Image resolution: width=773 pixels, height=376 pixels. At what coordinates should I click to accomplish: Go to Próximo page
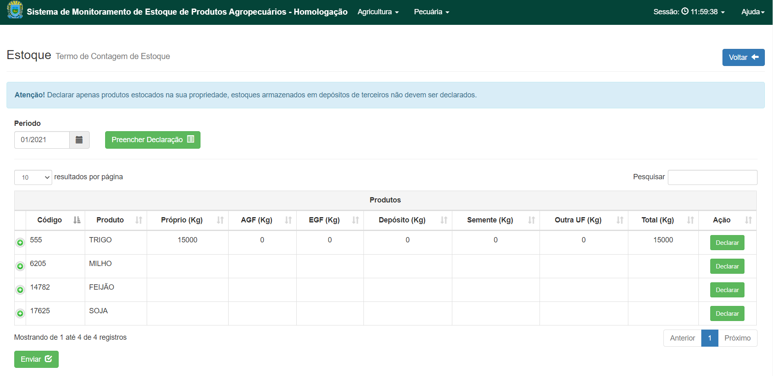[x=737, y=338]
